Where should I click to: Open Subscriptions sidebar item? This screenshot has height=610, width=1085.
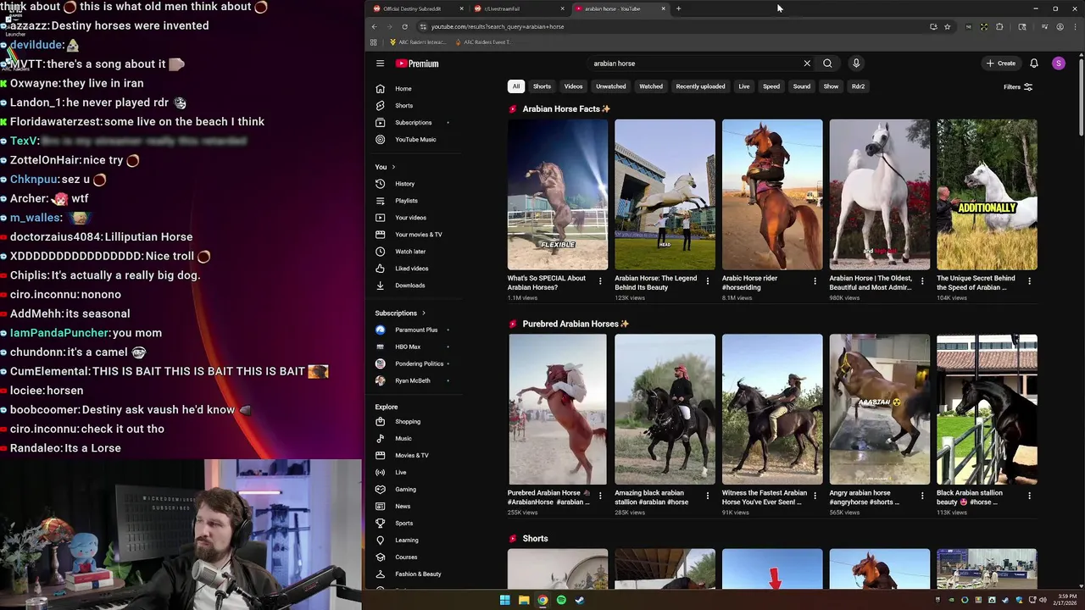coord(414,123)
